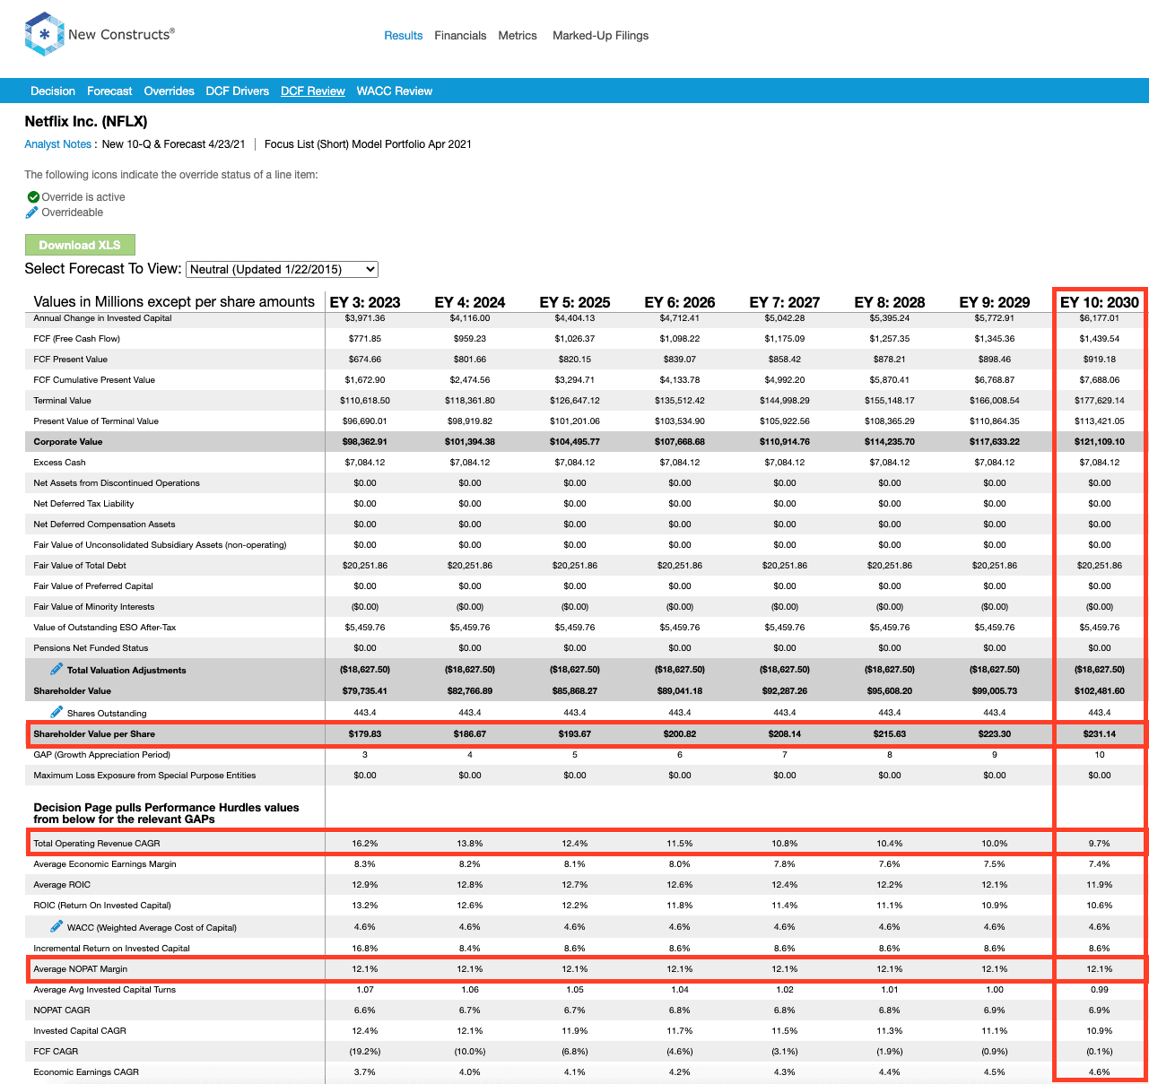
Task: Click the Pensions Net Funded Status label
Action: click(91, 648)
